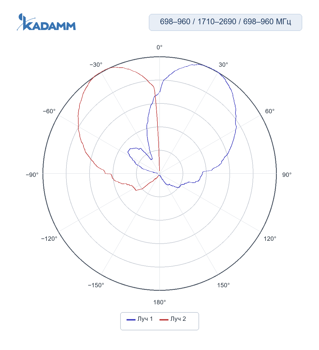
Task: Click the 120° angle label
Action: pyautogui.click(x=270, y=239)
